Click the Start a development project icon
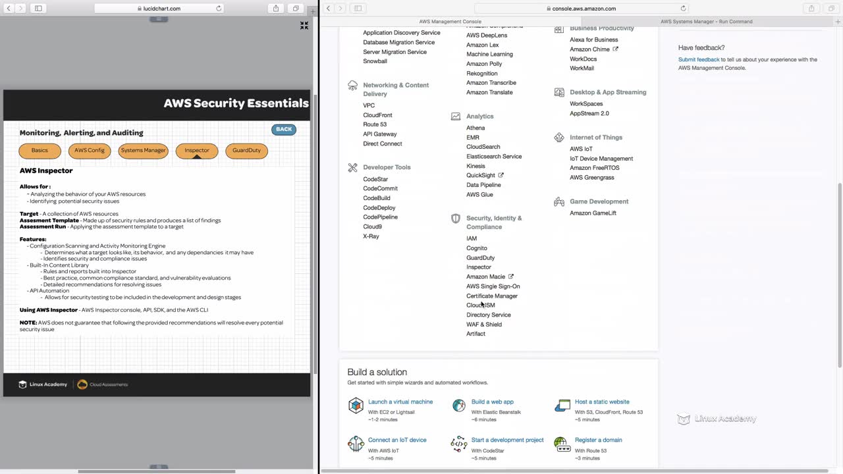 click(459, 444)
